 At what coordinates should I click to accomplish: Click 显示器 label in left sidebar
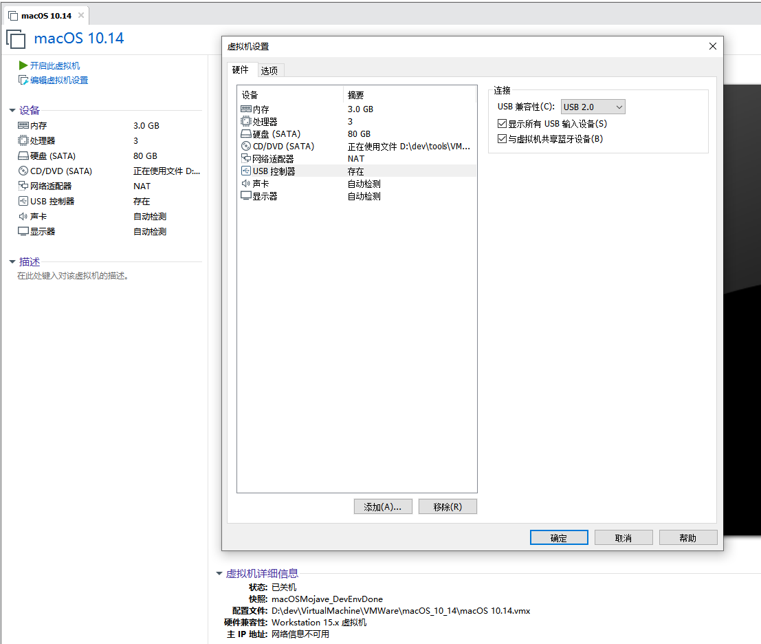(x=43, y=232)
